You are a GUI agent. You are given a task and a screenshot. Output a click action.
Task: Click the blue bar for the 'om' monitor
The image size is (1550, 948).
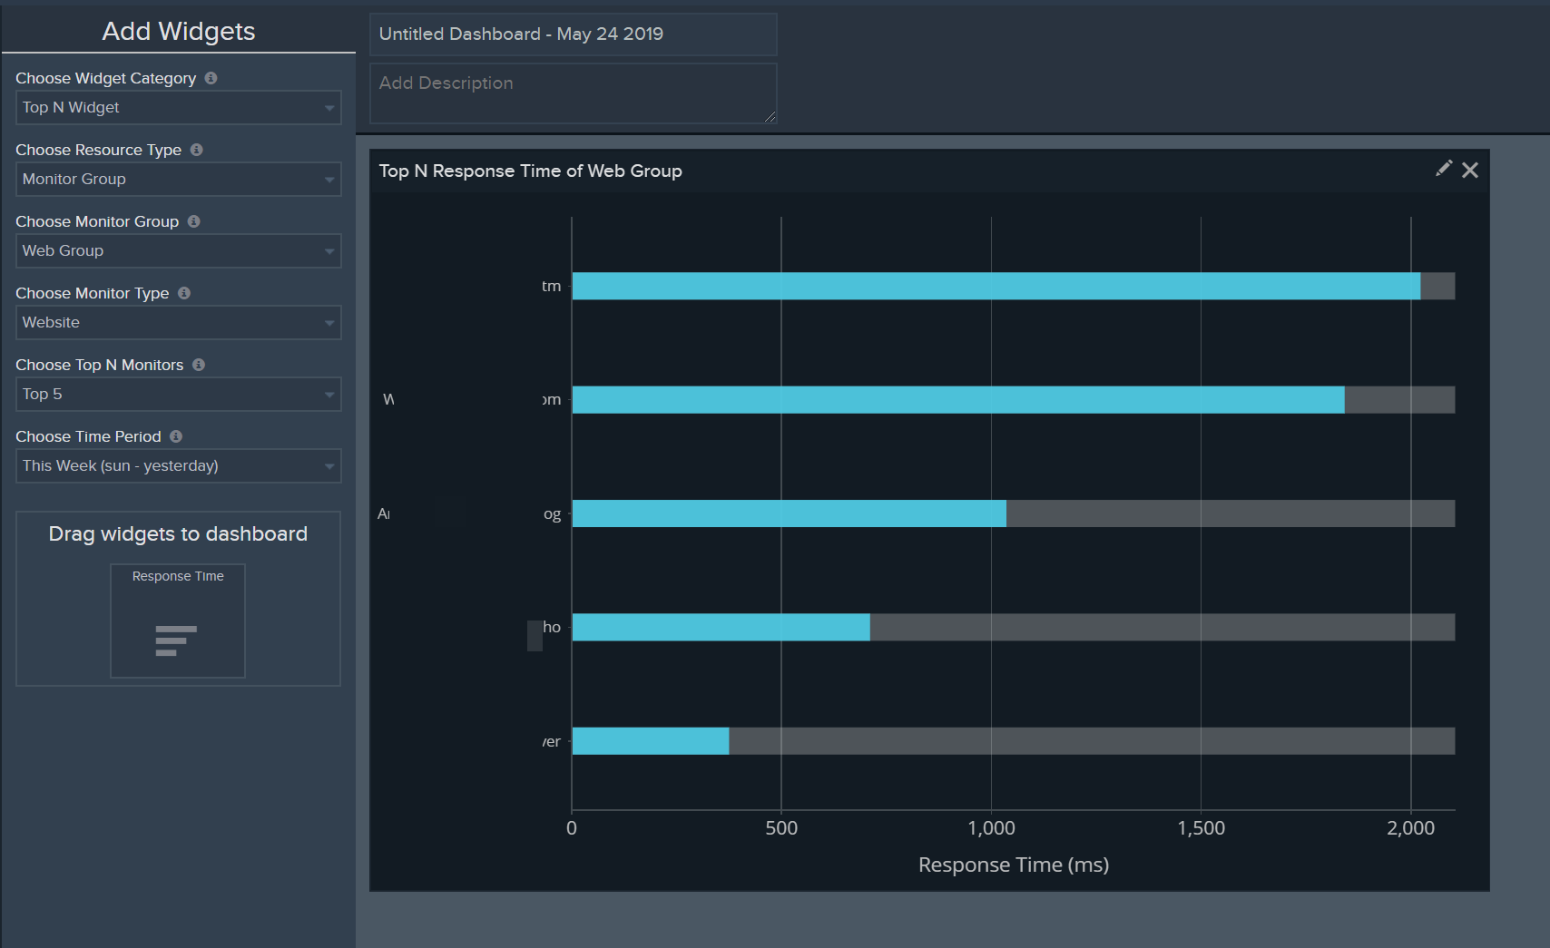(x=958, y=400)
